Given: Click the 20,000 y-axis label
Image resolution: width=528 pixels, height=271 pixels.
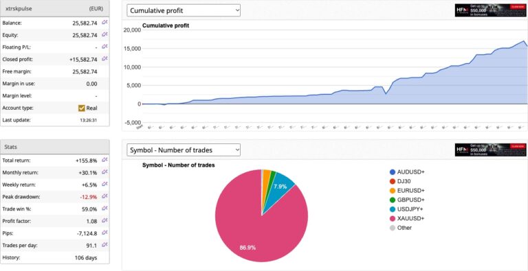Looking at the screenshot, I should [132, 30].
